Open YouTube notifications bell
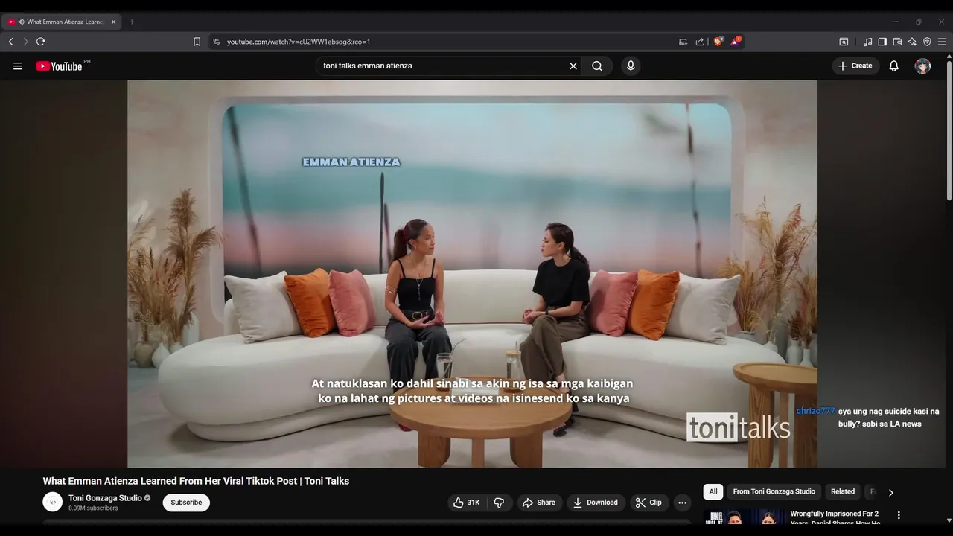The width and height of the screenshot is (953, 536). pyautogui.click(x=894, y=66)
